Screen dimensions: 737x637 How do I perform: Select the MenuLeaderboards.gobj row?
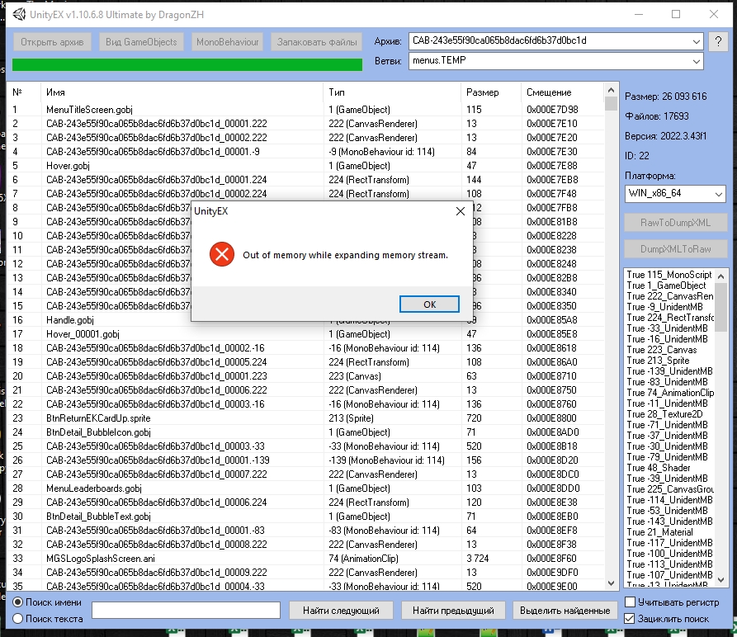click(305, 488)
